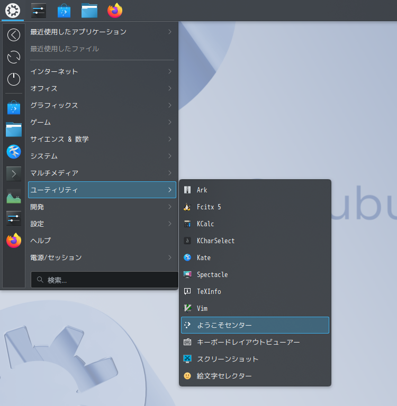This screenshot has height=406, width=397.
Task: Click the TeXInfo label text
Action: click(x=209, y=292)
